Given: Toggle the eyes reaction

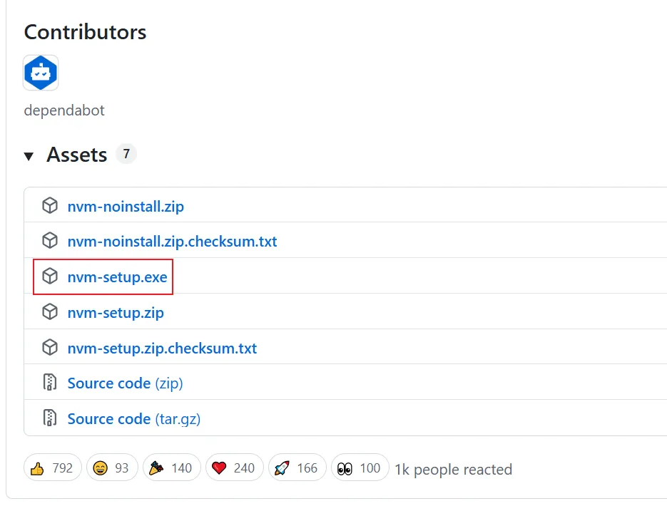Looking at the screenshot, I should click(360, 468).
